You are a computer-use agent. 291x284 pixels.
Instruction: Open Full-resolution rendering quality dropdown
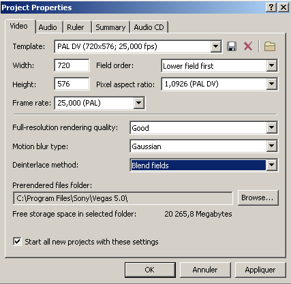coord(272,127)
